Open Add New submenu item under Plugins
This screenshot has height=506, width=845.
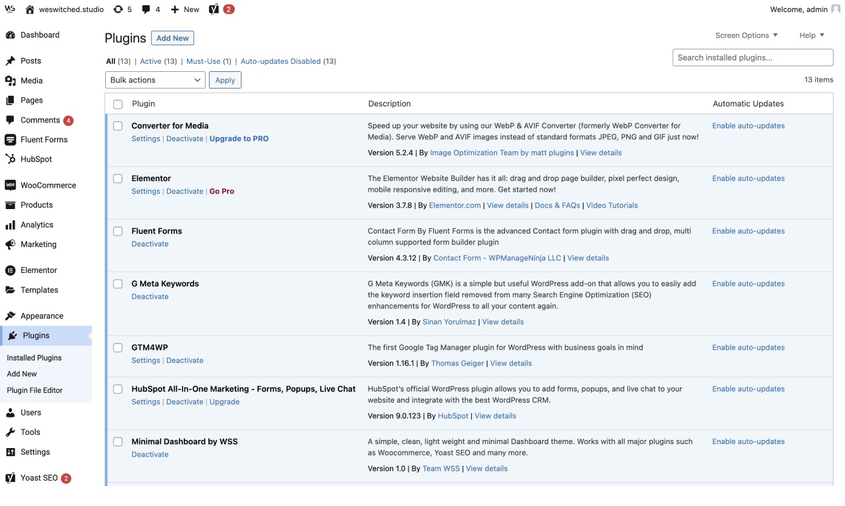22,374
